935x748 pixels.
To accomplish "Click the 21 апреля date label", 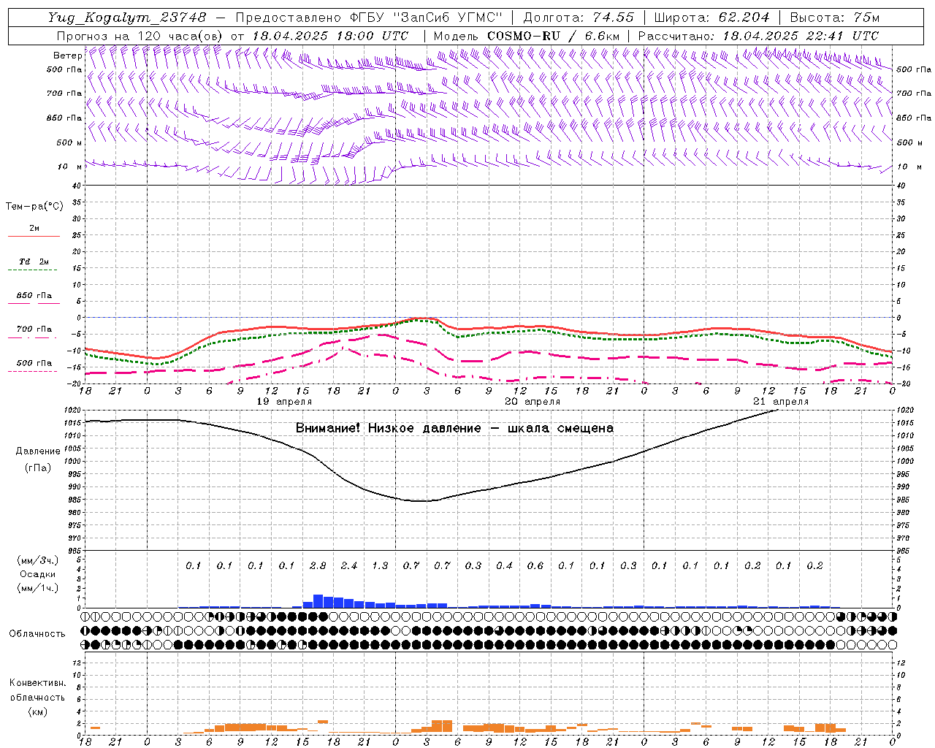I will tap(781, 402).
